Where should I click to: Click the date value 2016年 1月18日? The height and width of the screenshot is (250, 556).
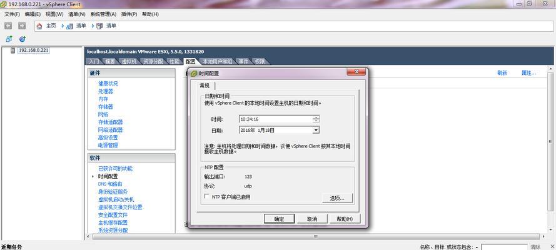coord(258,130)
